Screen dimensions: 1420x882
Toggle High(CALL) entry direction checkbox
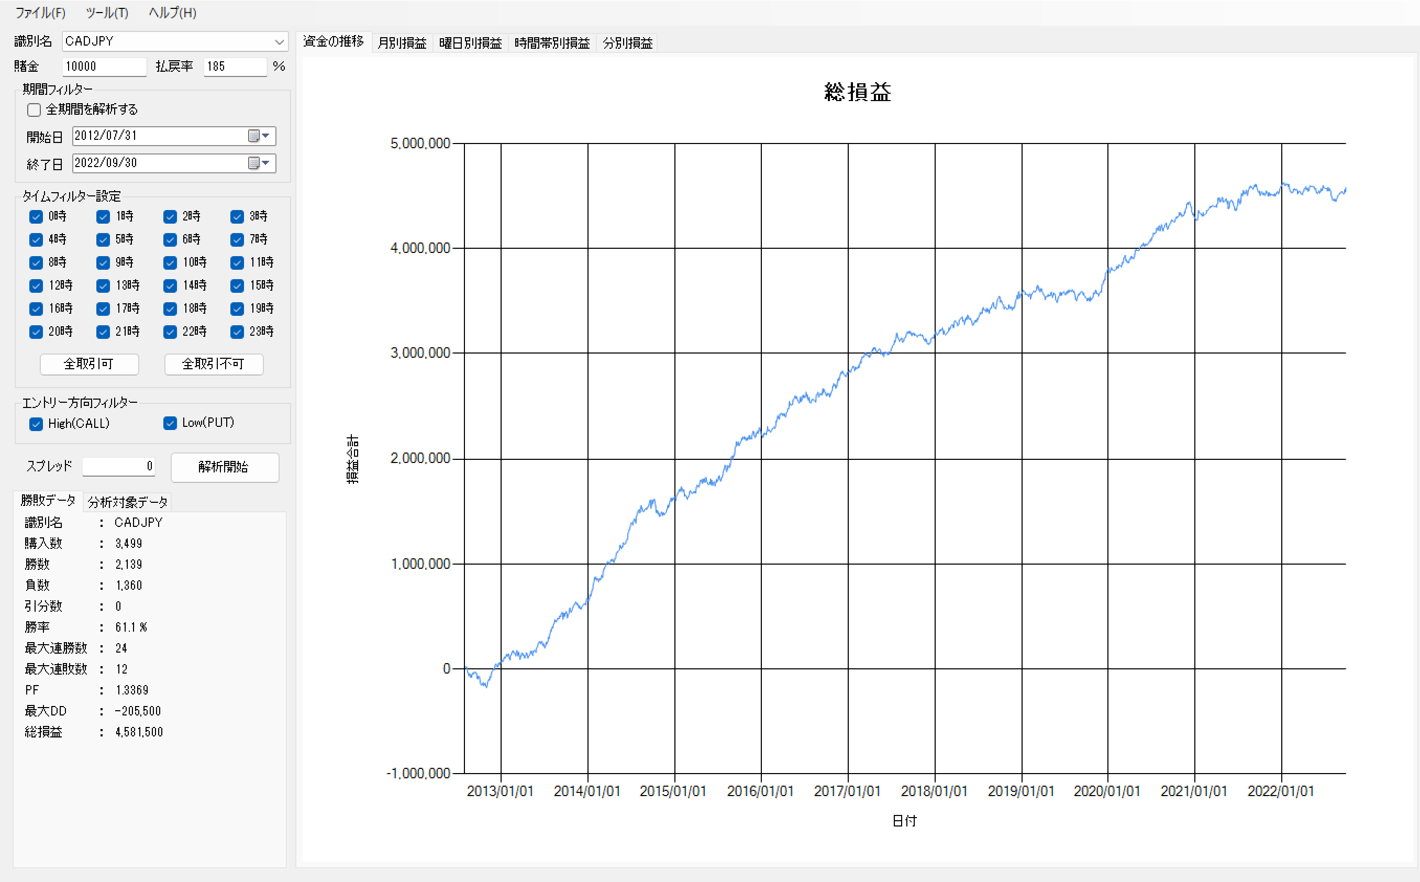coord(36,424)
